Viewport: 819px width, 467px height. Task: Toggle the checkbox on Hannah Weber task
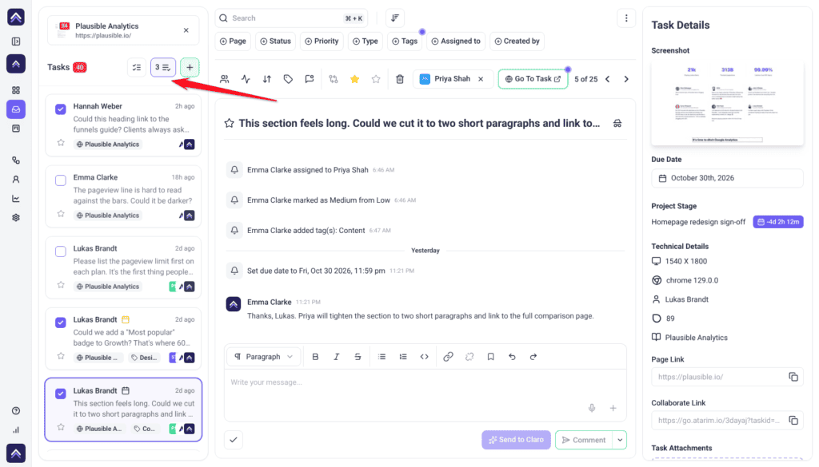pyautogui.click(x=61, y=109)
